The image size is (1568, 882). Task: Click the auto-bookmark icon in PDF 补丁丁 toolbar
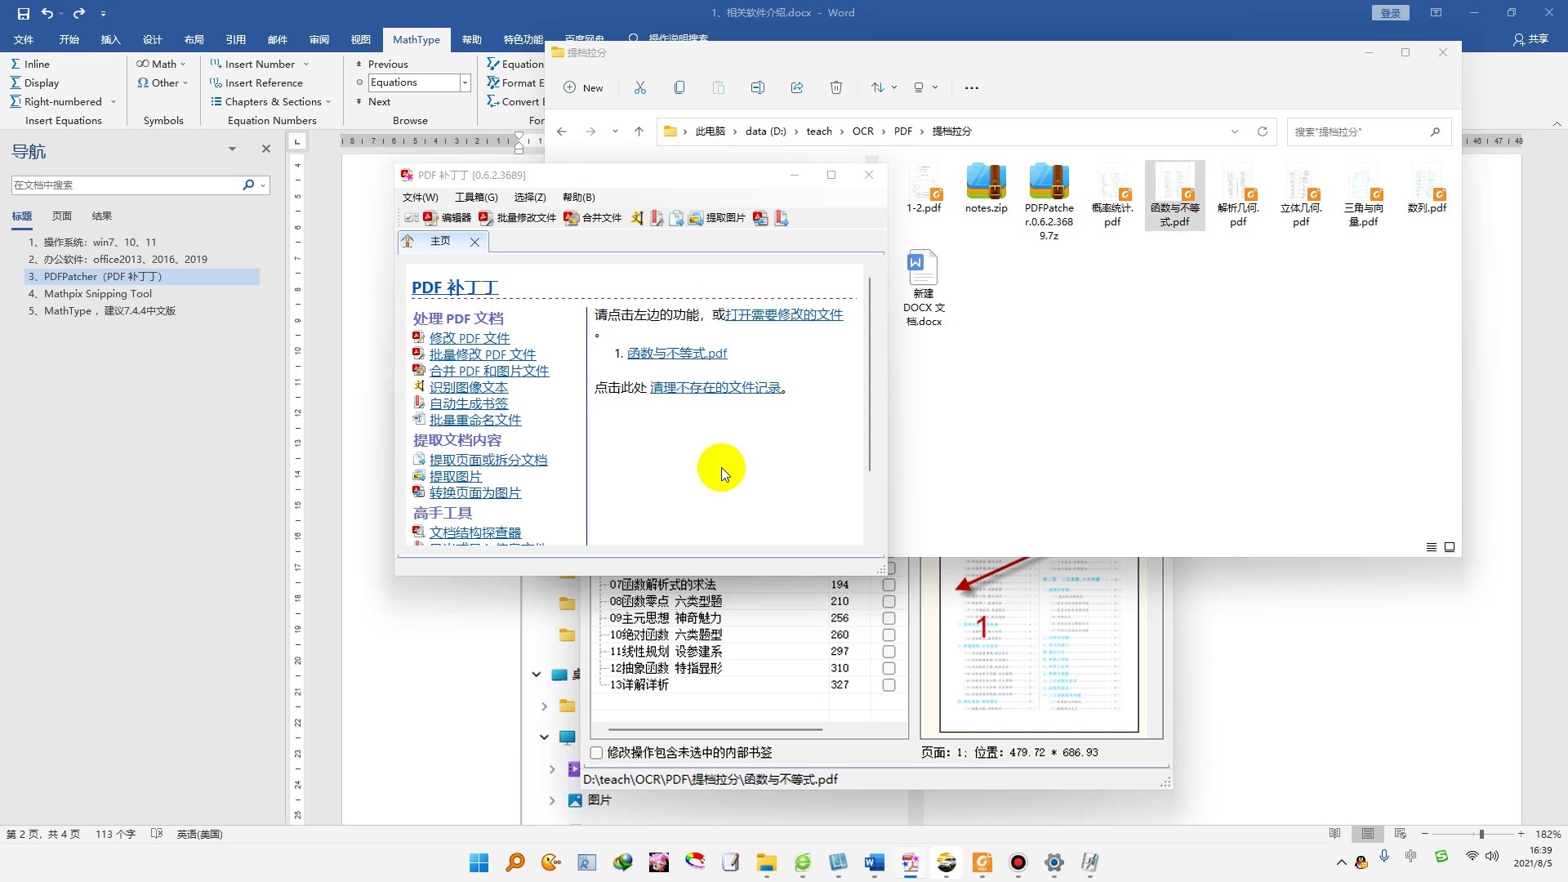(657, 218)
